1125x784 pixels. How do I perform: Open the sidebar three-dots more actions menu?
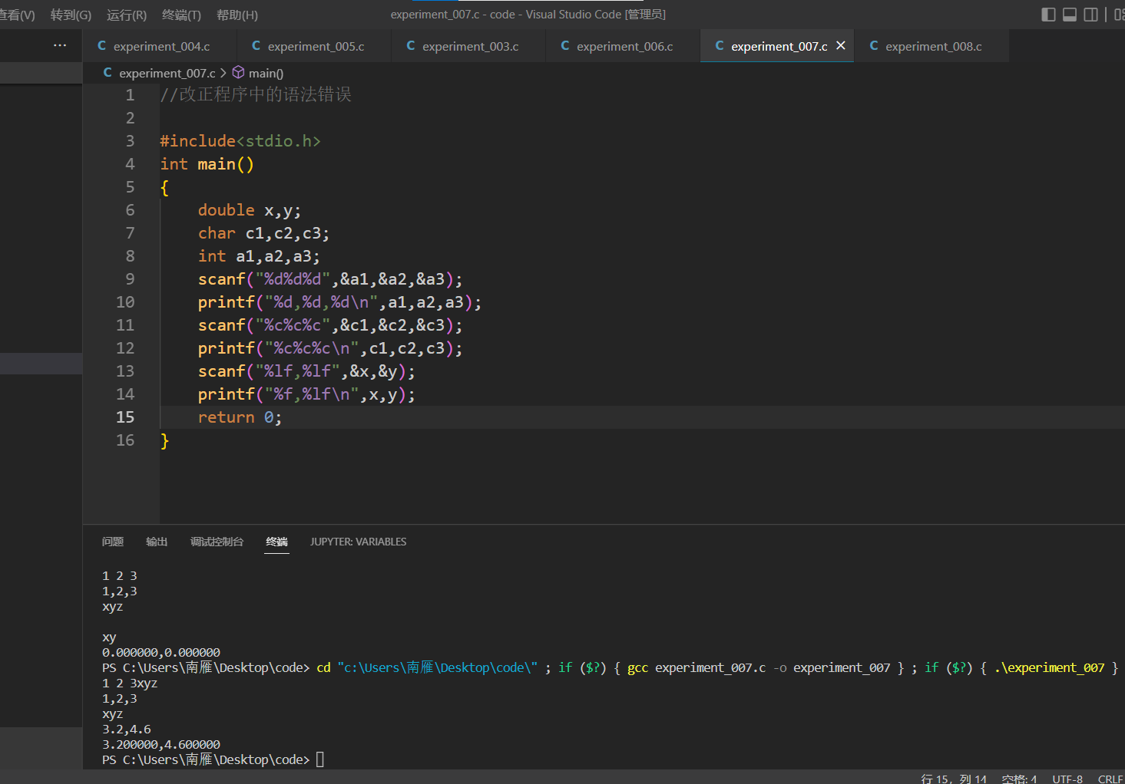pos(60,46)
